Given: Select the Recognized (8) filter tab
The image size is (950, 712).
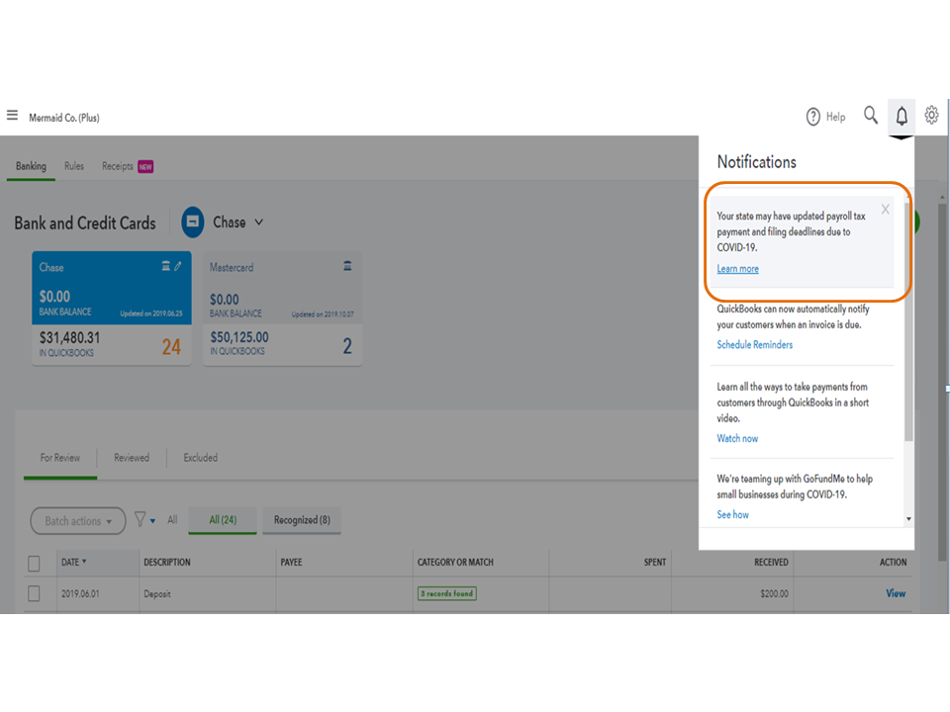Looking at the screenshot, I should pyautogui.click(x=302, y=520).
